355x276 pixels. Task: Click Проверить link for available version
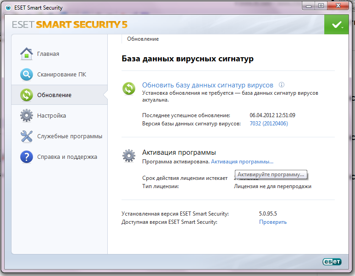click(273, 222)
